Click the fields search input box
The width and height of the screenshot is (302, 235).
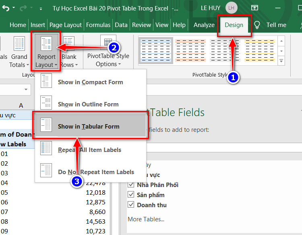223,148
